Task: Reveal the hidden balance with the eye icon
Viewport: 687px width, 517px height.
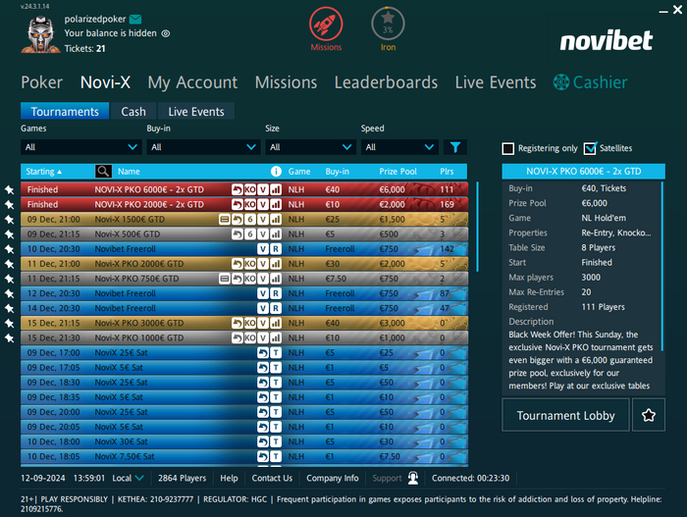Action: 166,33
